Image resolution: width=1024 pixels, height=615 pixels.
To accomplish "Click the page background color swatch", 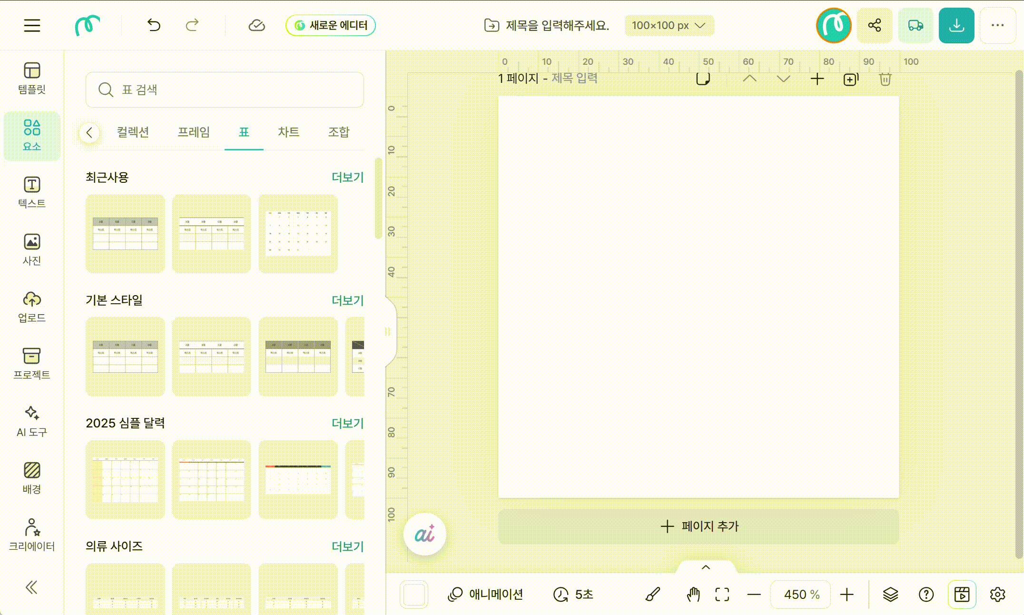I will (414, 594).
